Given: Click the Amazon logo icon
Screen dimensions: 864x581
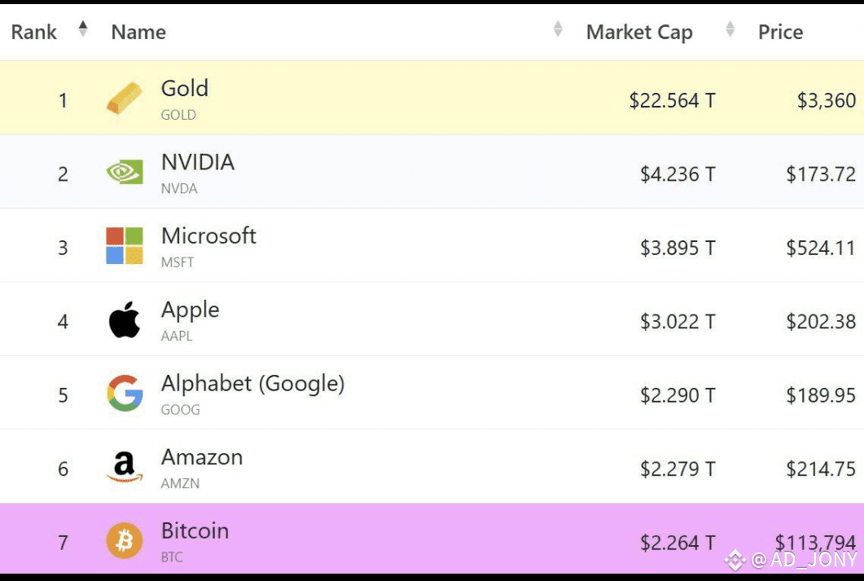Looking at the screenshot, I should point(125,466).
